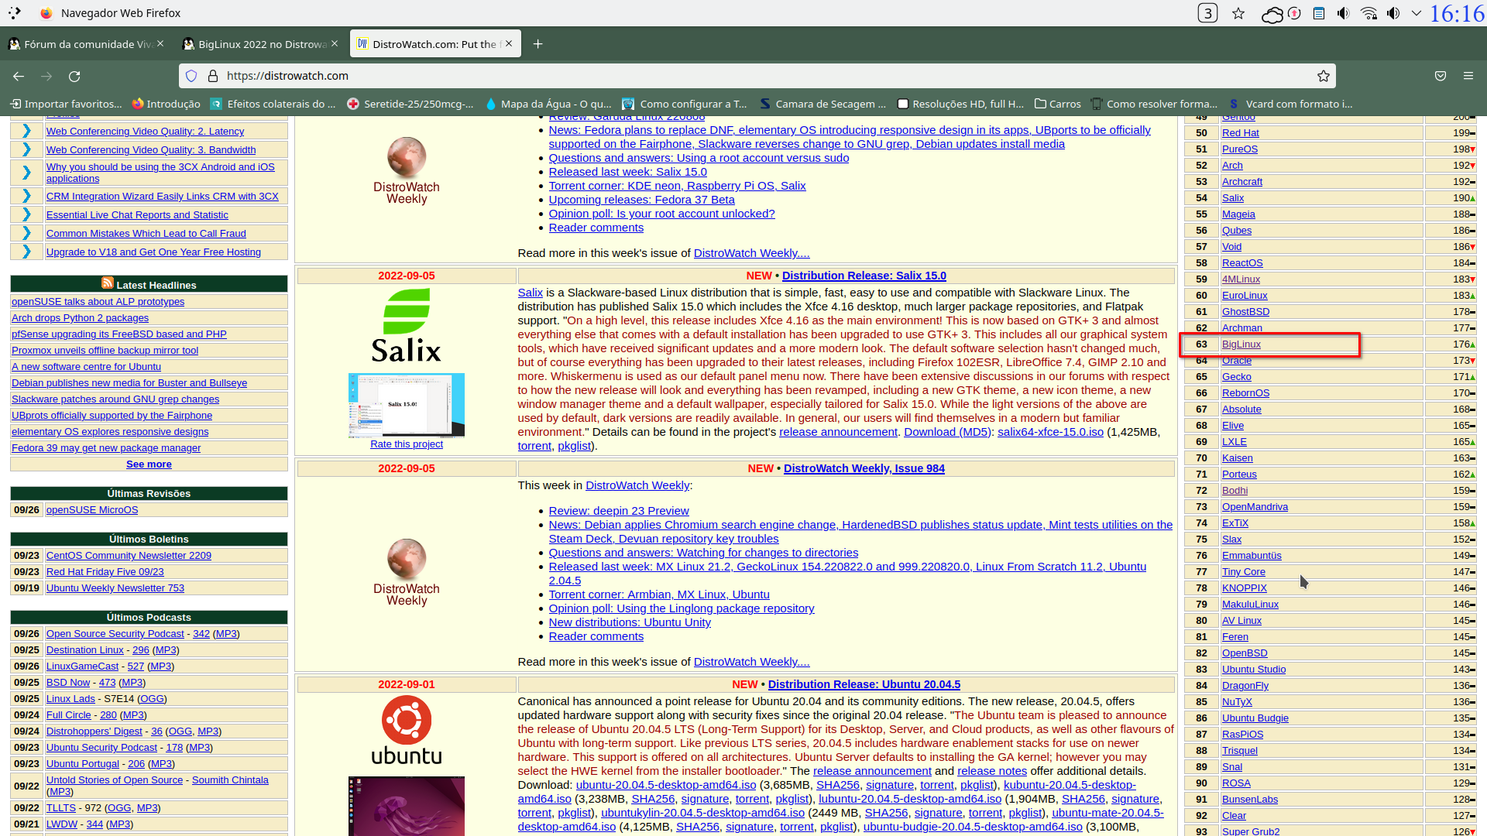Go back to the previous page
Image resolution: width=1487 pixels, height=836 pixels.
(x=19, y=76)
